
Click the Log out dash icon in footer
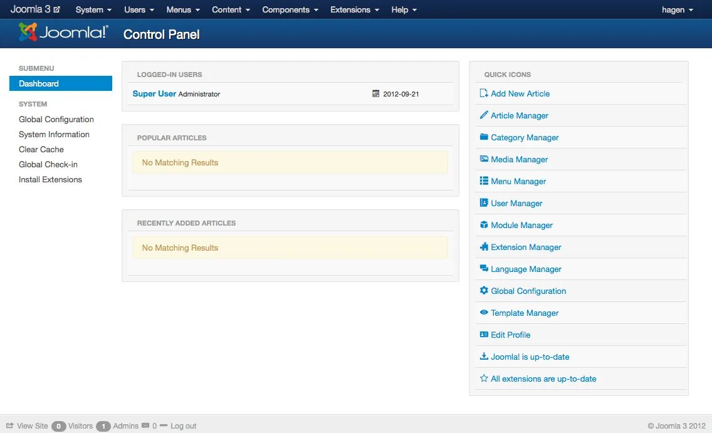click(x=164, y=425)
